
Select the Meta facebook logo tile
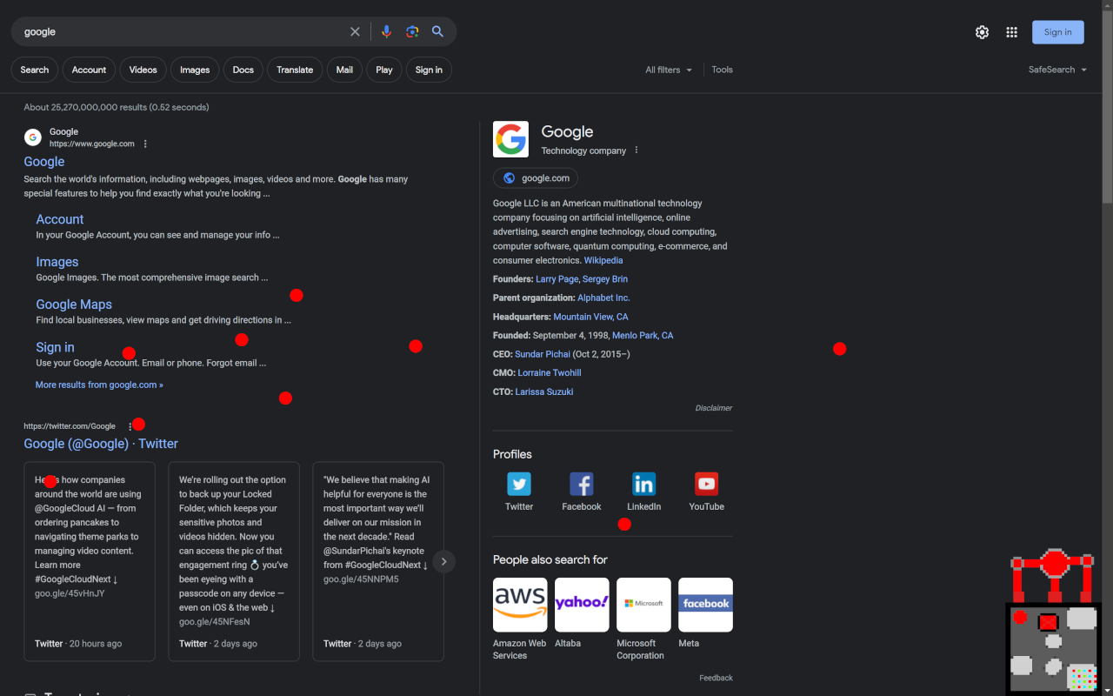(705, 605)
